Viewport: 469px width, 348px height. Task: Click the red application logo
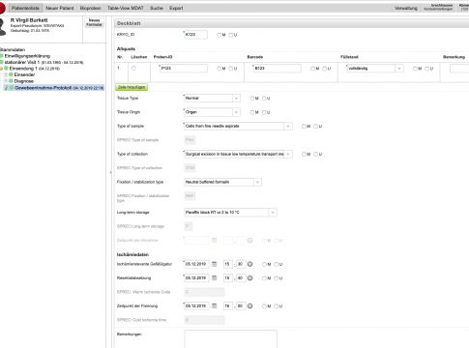tap(2, 9)
